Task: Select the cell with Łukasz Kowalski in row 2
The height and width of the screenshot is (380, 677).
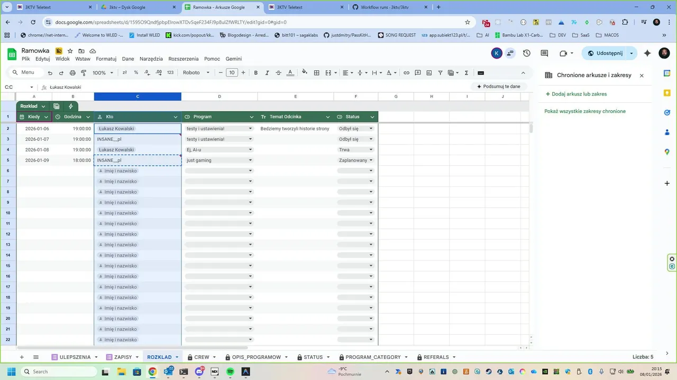Action: pyautogui.click(x=138, y=128)
